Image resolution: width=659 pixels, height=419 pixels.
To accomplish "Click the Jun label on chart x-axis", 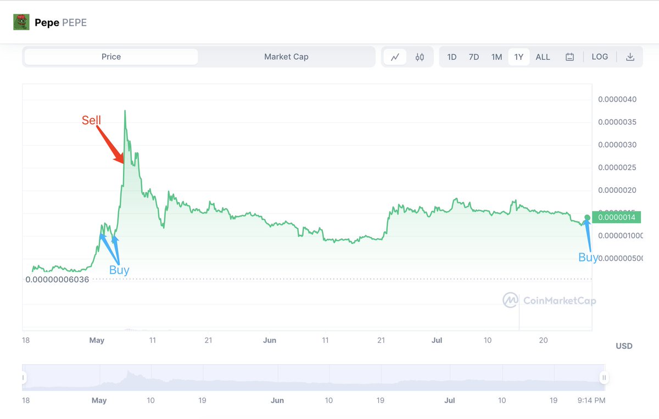I will tap(269, 340).
